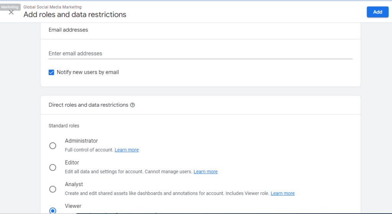Open Learn more link for Analyst

tap(283, 193)
